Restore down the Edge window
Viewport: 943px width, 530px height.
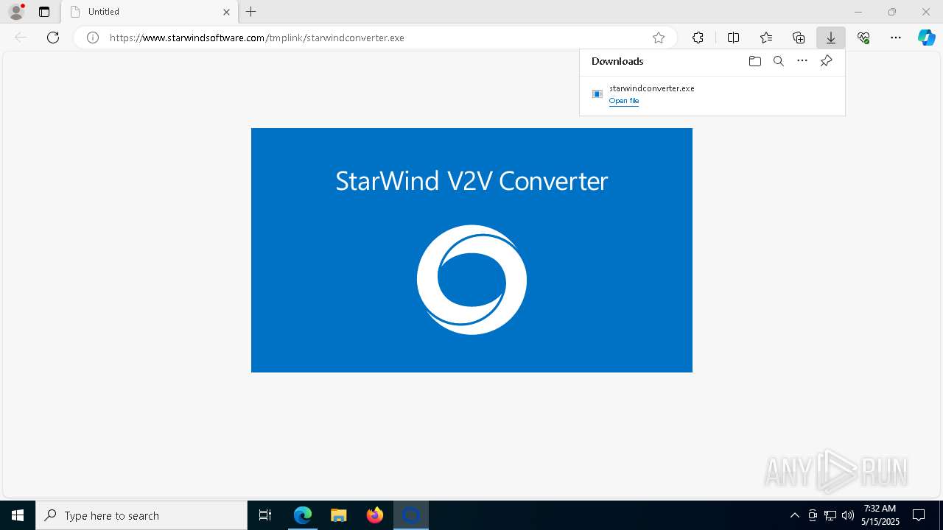(892, 12)
